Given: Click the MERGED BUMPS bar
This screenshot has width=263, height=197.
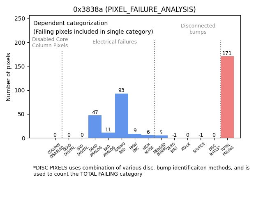Looking at the screenshot, I should 161,137.
